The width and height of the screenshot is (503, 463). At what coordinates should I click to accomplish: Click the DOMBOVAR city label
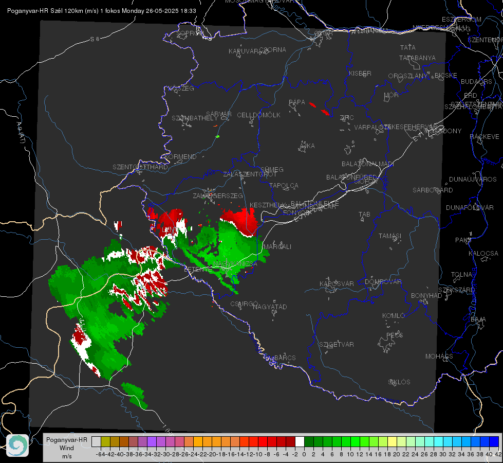383,282
